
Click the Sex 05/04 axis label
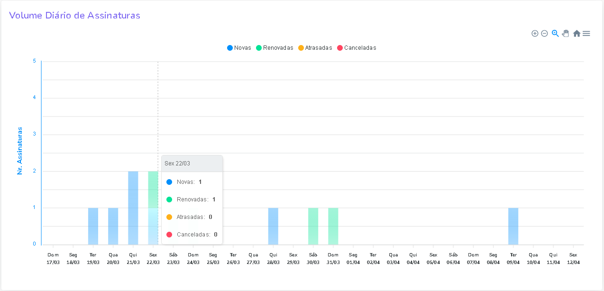point(433,258)
